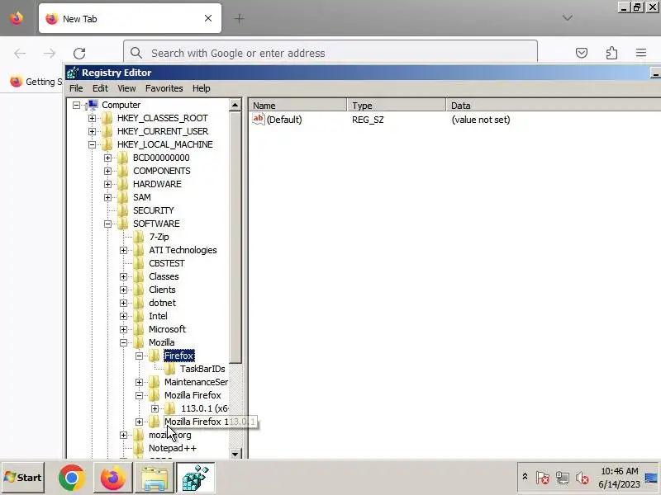
Task: Expand HKEY_CLASSES_ROOT
Action: 92,118
